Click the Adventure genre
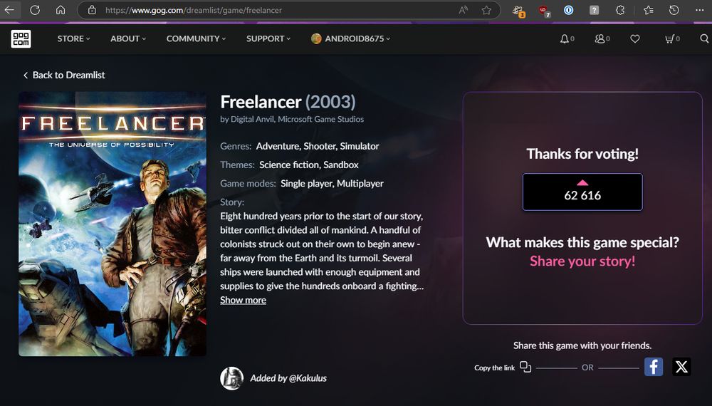The image size is (712, 406). 277,146
